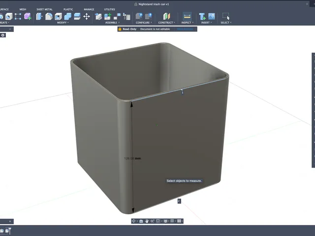Click the plus button at bottom-left panel
Screen dimensions: 315x236
tap(10, 221)
